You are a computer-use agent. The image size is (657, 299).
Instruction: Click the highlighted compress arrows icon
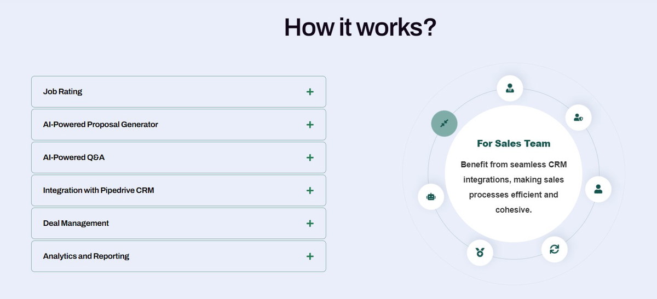tap(444, 124)
